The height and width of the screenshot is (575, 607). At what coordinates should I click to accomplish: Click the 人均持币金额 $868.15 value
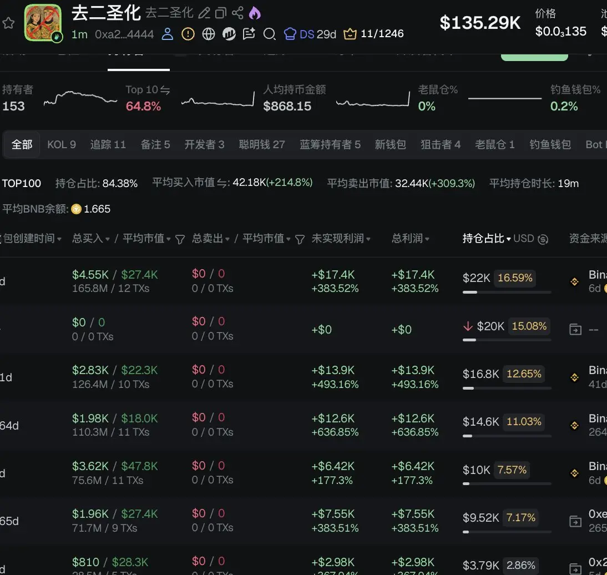[x=287, y=106]
